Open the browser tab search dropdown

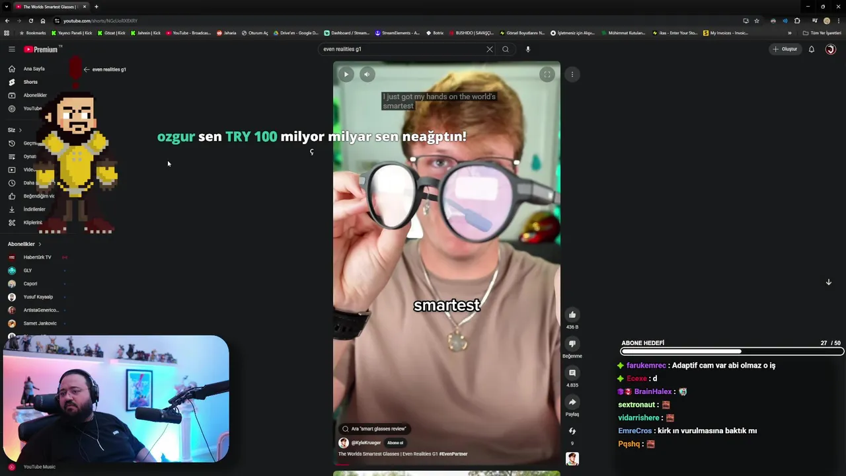click(x=5, y=7)
